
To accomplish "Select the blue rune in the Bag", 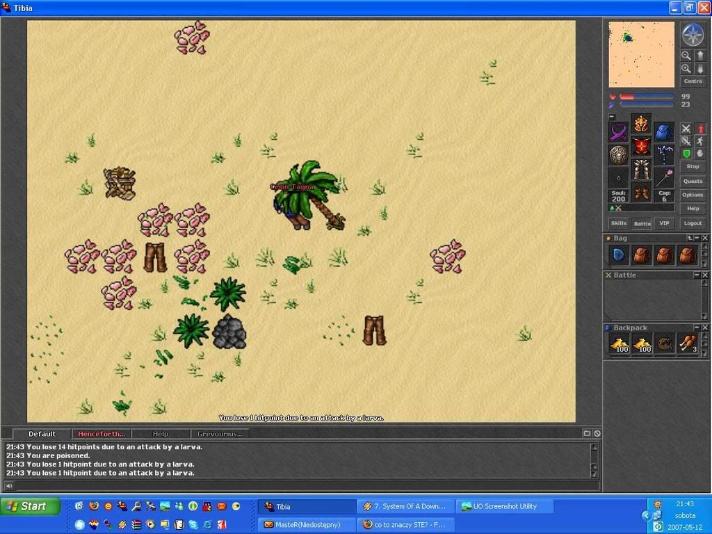I will [618, 255].
